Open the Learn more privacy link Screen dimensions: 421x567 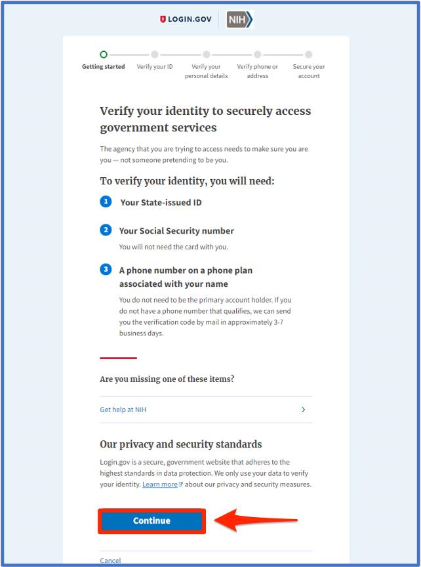(x=159, y=484)
